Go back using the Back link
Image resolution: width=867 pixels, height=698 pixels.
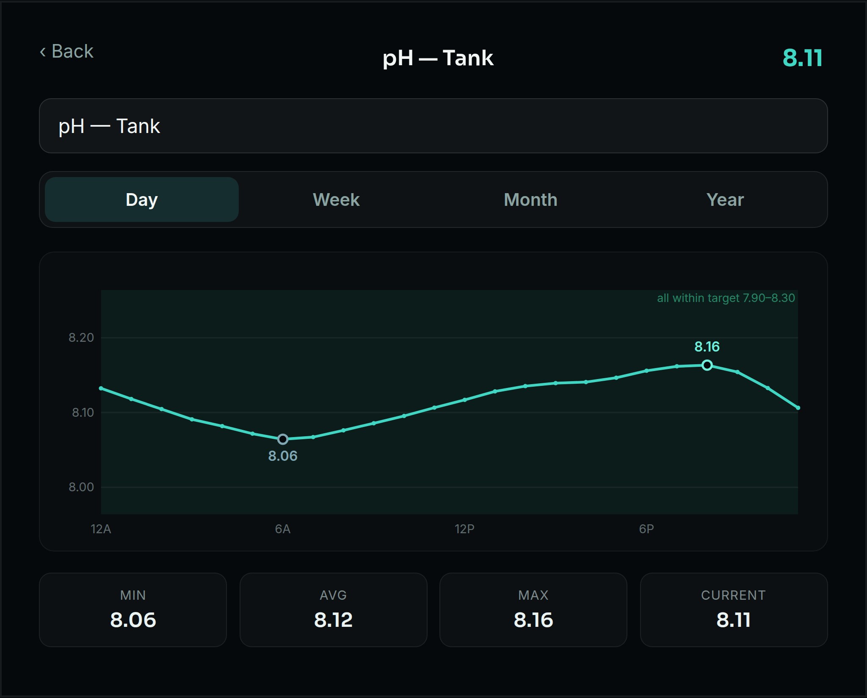(x=66, y=51)
